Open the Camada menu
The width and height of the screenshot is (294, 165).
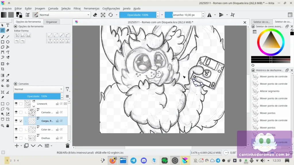[x=53, y=8]
